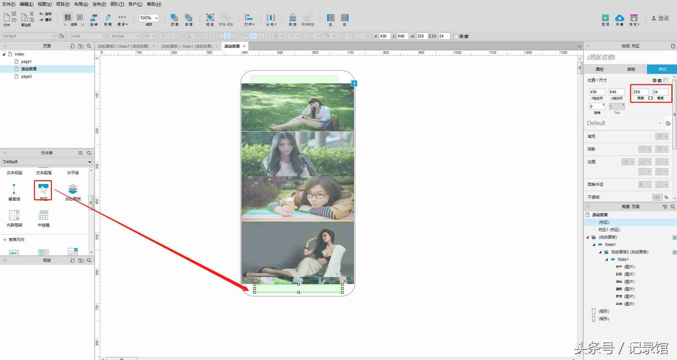
Task: Click the 宽度 width field showing 250
Action: [640, 92]
